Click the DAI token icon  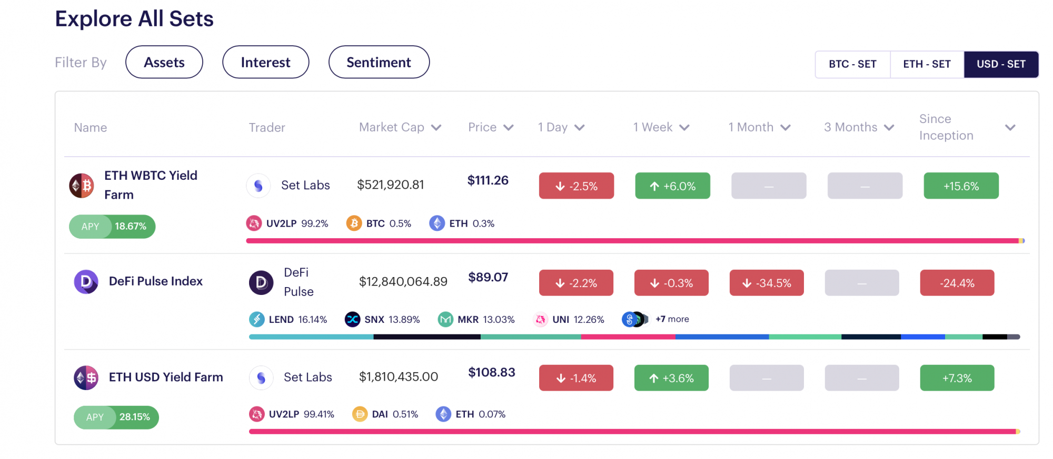coord(360,414)
